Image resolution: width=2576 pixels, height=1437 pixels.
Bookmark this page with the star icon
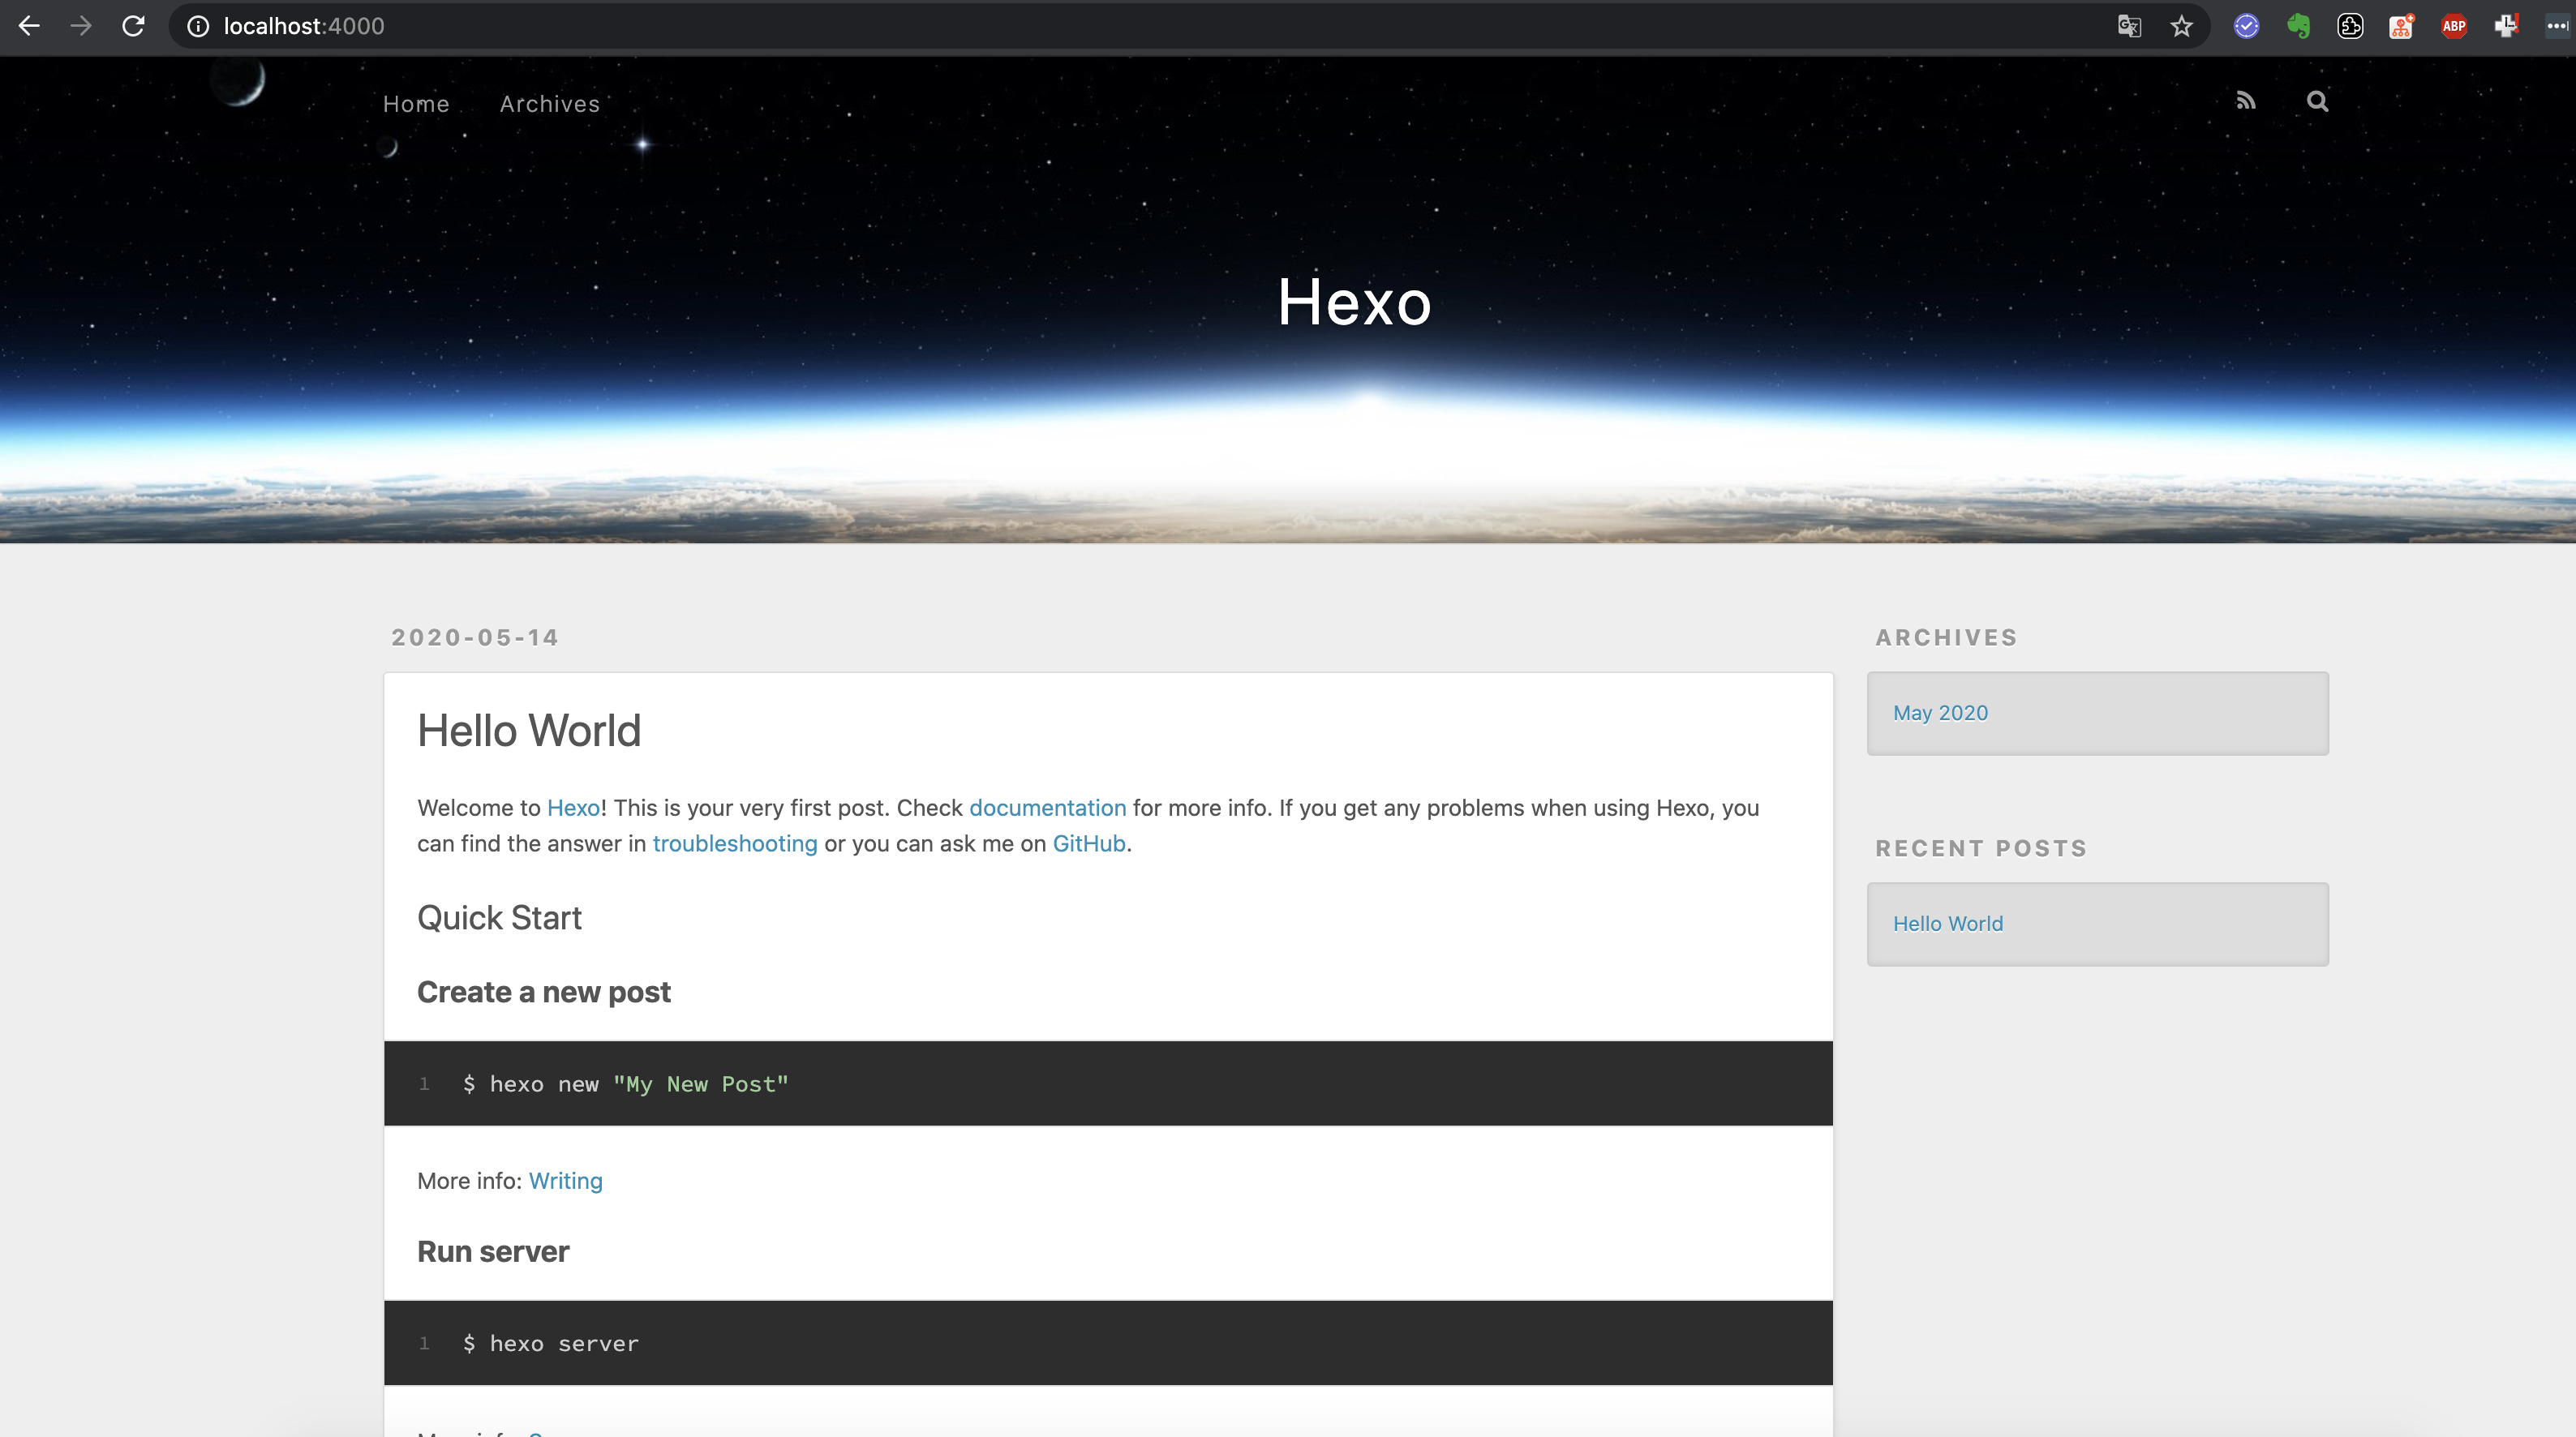[2181, 26]
